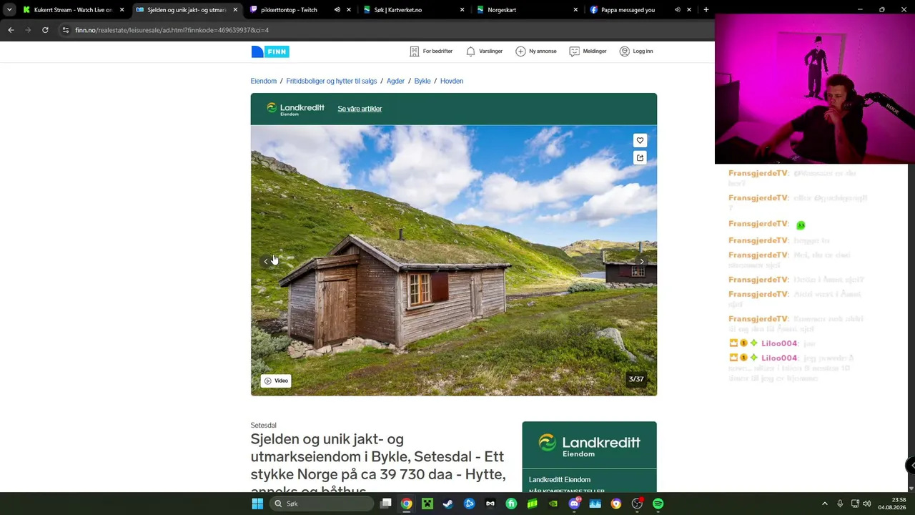This screenshot has width=915, height=515.
Task: Open a new browser tab
Action: 706,10
